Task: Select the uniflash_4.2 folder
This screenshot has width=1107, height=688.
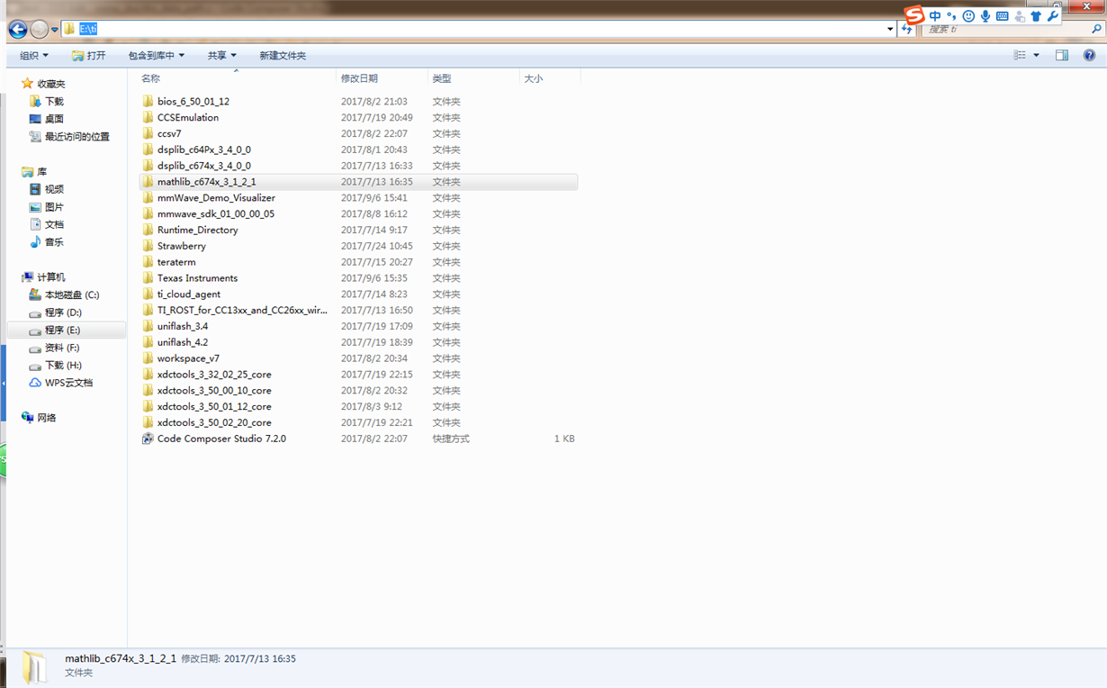Action: click(183, 342)
